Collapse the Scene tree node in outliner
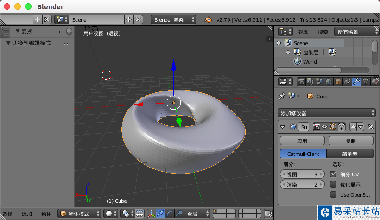The width and height of the screenshot is (380, 220). click(279, 43)
